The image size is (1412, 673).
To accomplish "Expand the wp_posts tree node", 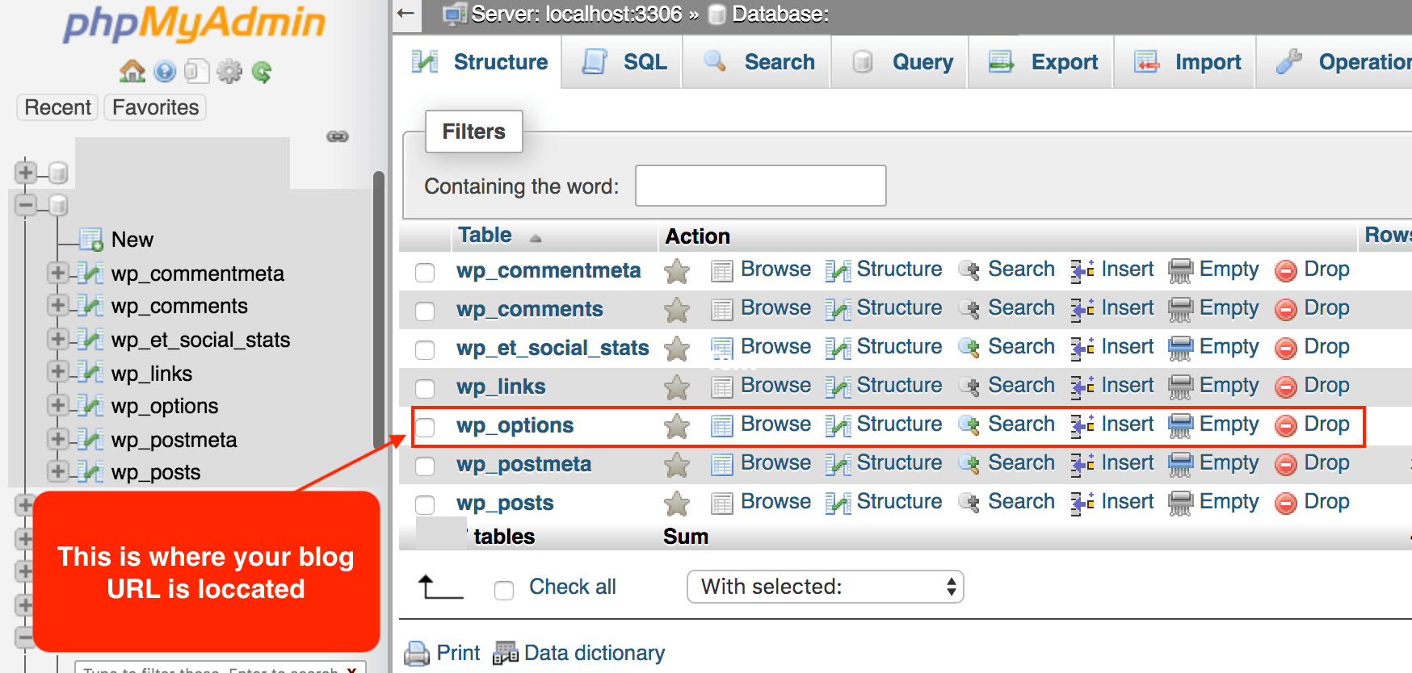I will tap(57, 470).
